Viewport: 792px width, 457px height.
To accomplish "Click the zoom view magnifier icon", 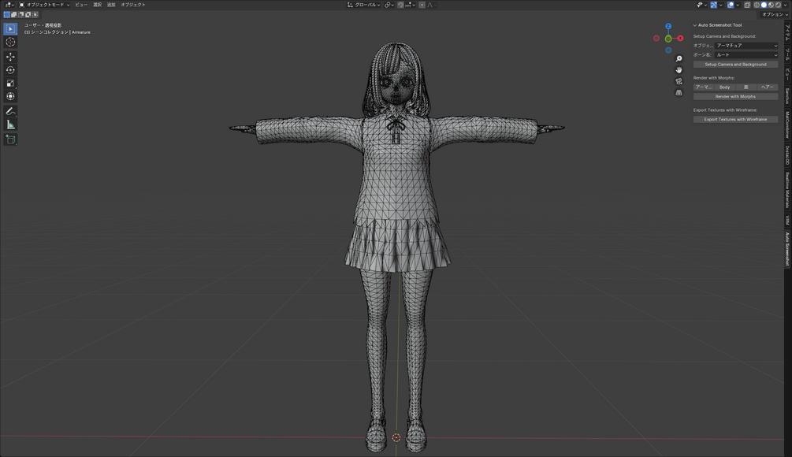I will coord(679,58).
